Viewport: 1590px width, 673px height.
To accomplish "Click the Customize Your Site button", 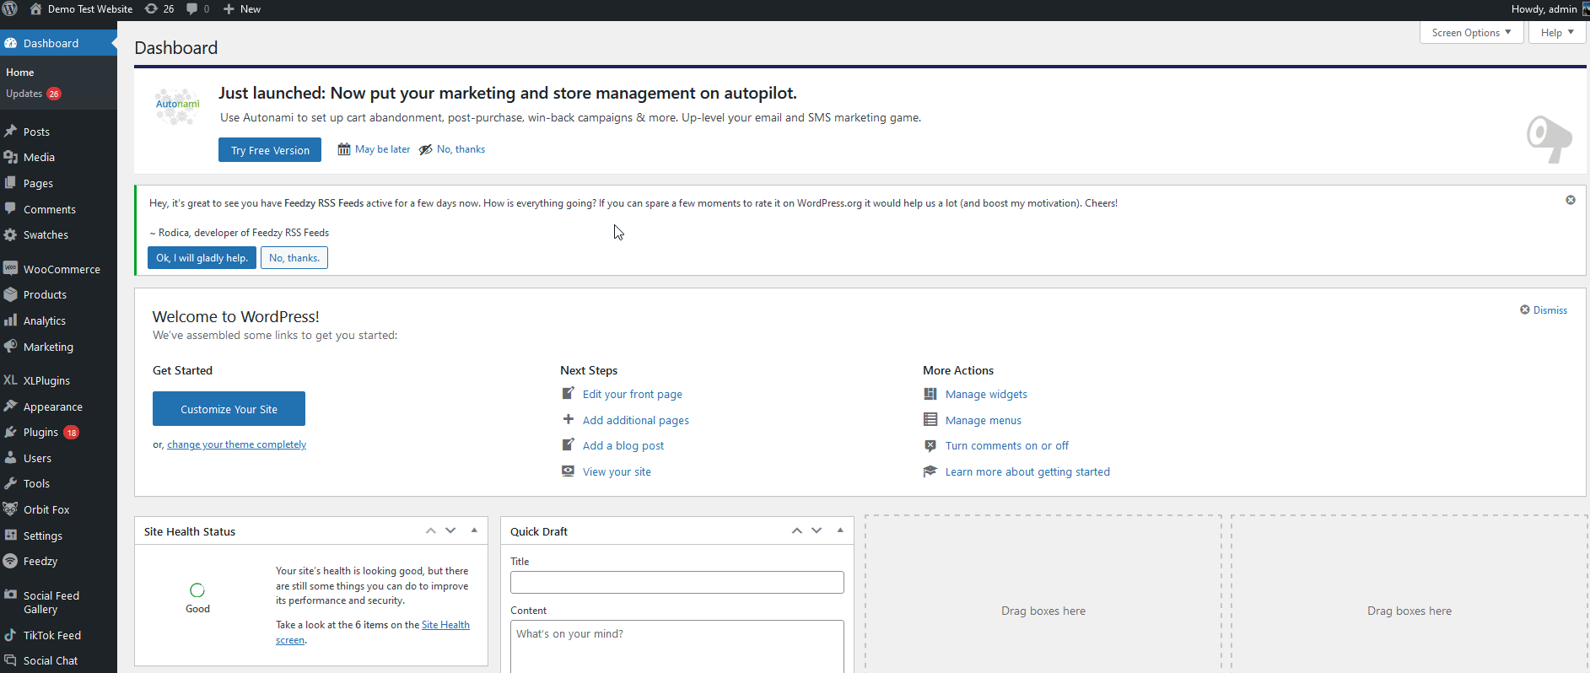I will tap(229, 409).
